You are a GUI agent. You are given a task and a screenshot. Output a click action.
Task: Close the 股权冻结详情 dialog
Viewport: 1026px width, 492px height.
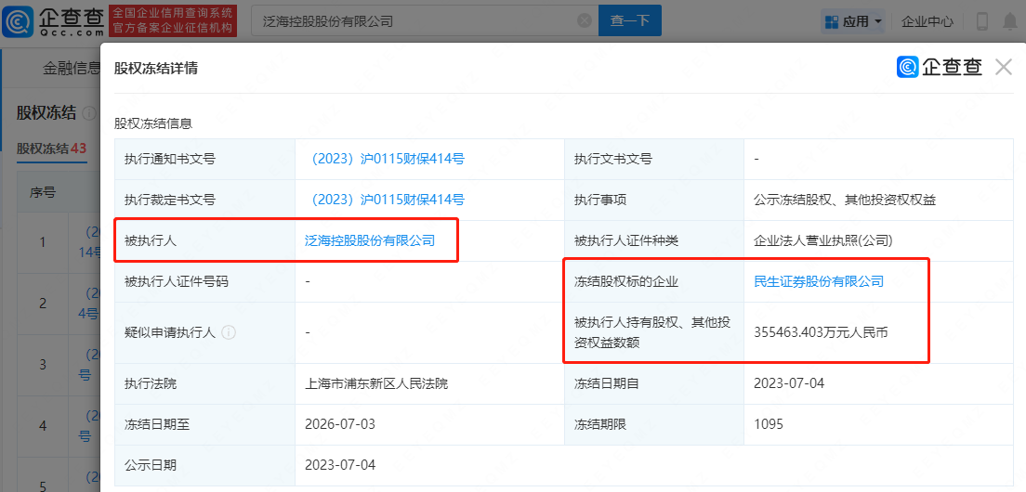[x=1003, y=67]
